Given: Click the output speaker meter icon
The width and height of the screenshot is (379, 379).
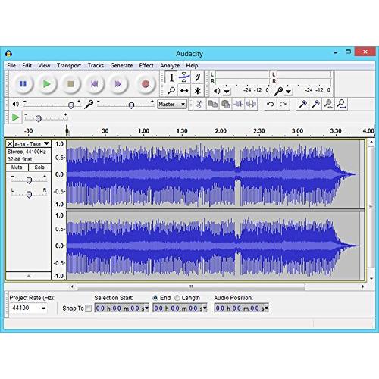Looking at the screenshot, I should [217, 91].
